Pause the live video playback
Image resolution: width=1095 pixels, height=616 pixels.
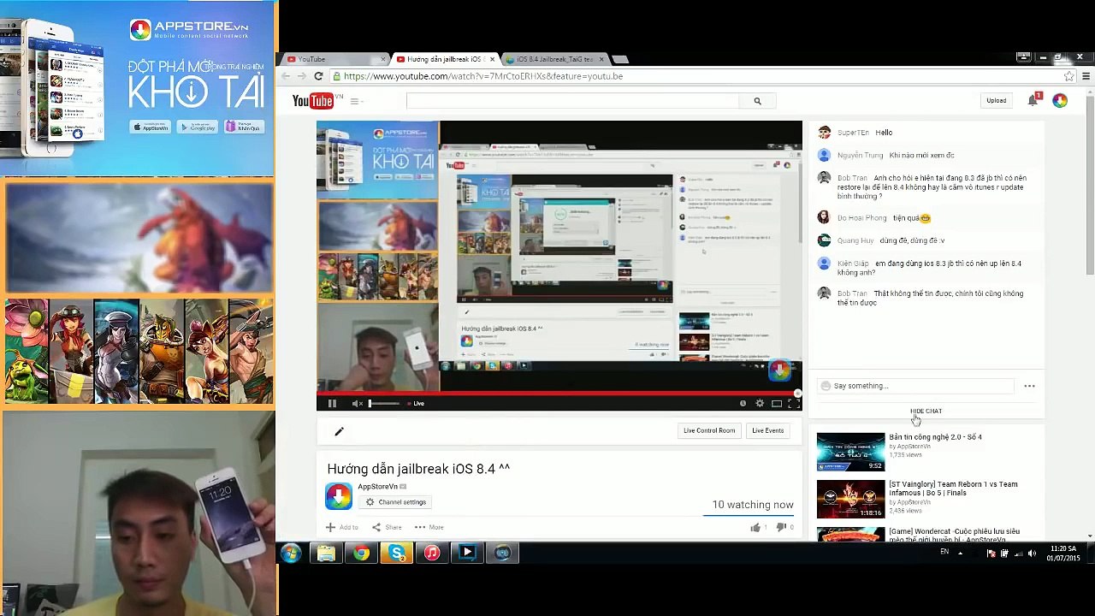click(x=332, y=403)
